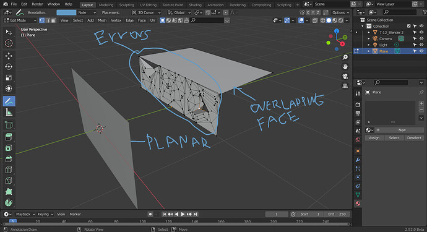Click the outliner search field

click(400, 12)
